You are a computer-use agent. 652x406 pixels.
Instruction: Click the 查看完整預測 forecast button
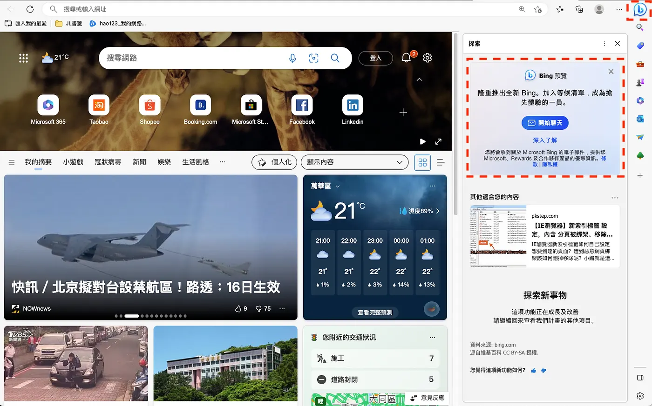click(375, 313)
